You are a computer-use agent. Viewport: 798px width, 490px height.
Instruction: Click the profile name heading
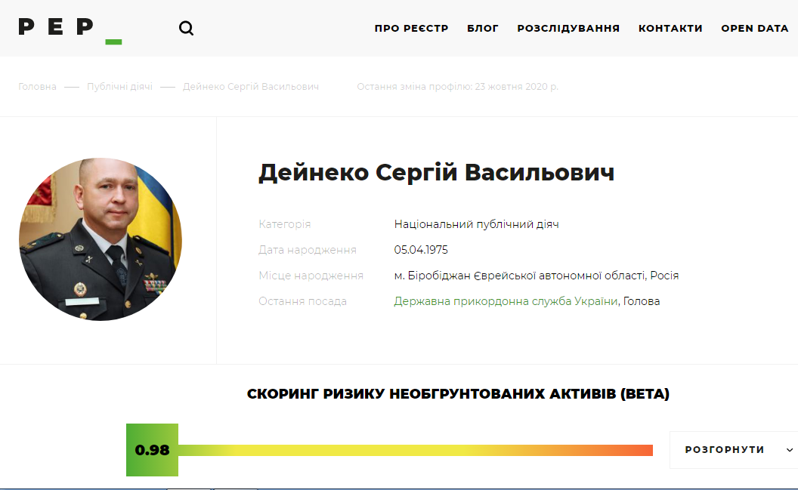point(436,173)
